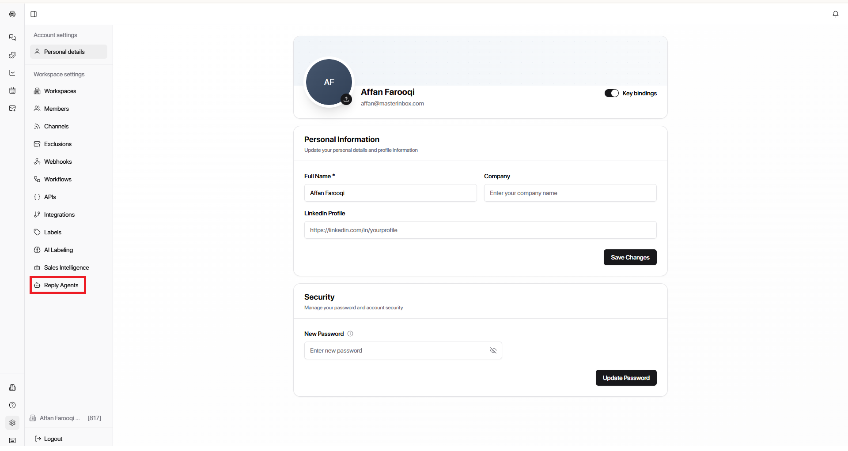
Task: Open the analytics chart icon
Action: point(12,73)
